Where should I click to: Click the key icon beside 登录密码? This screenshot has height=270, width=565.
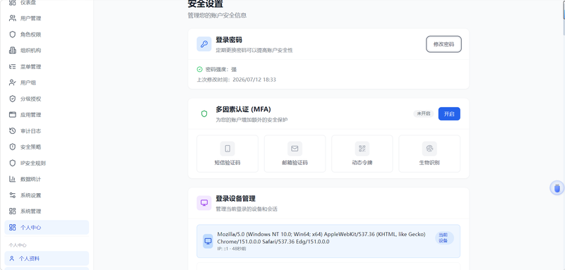[x=204, y=44]
